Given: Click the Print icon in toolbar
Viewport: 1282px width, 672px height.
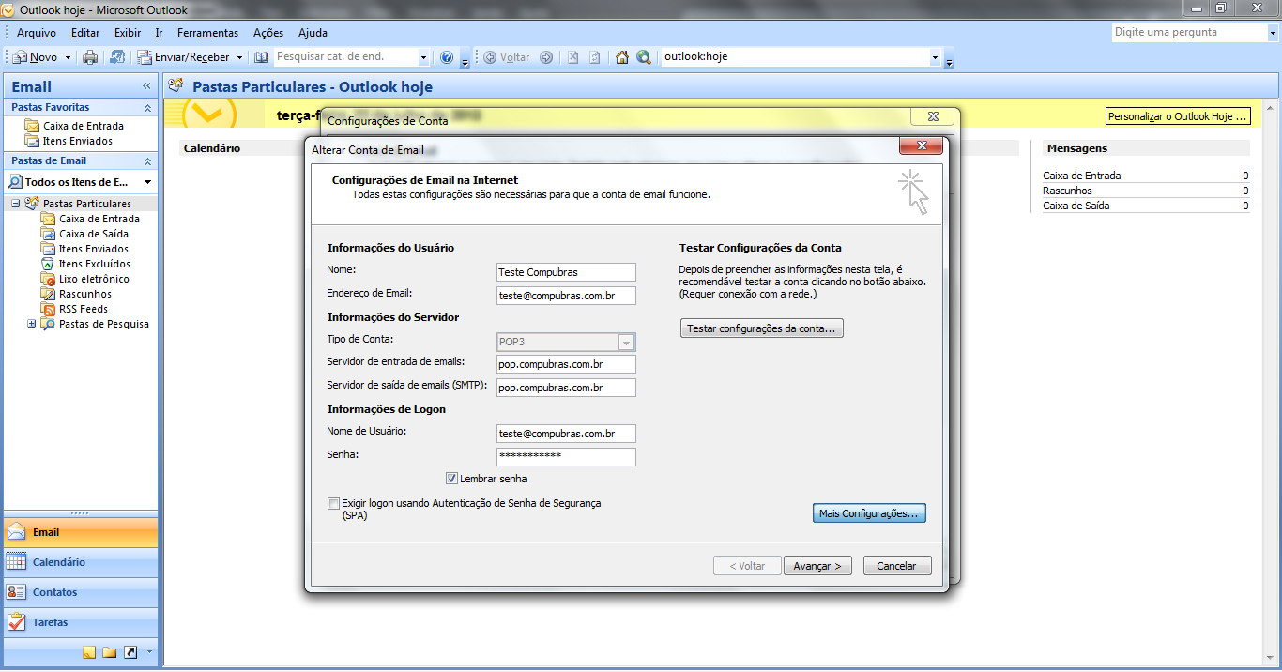Looking at the screenshot, I should pos(90,57).
